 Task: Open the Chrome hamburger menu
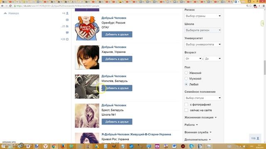264,6
